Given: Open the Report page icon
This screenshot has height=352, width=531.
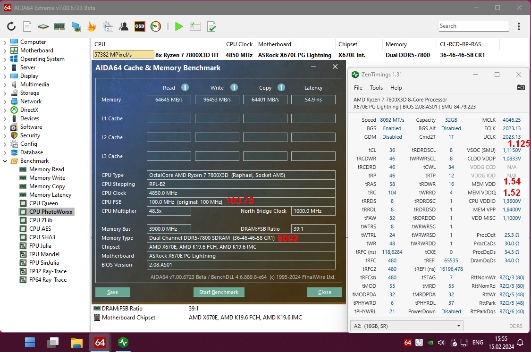Looking at the screenshot, I should point(27,26).
